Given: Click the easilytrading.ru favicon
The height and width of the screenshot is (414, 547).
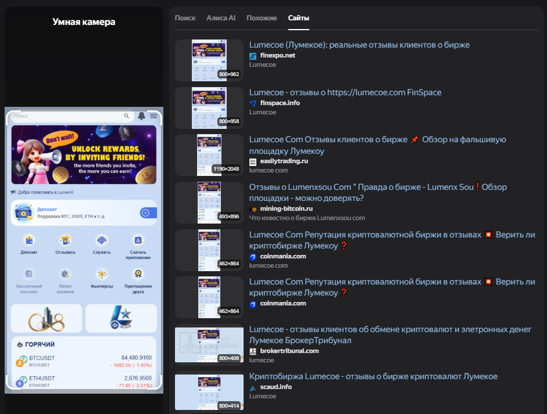Looking at the screenshot, I should click(x=253, y=161).
